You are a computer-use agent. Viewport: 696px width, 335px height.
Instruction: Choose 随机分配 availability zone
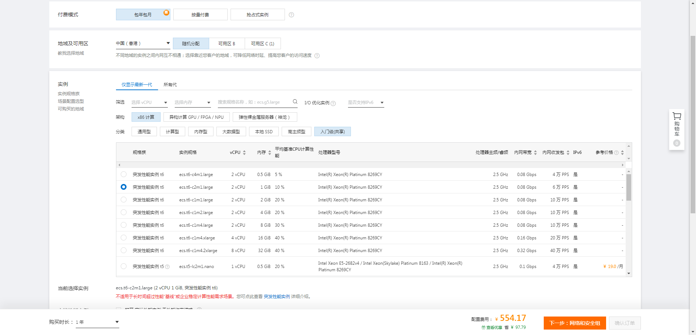point(191,43)
